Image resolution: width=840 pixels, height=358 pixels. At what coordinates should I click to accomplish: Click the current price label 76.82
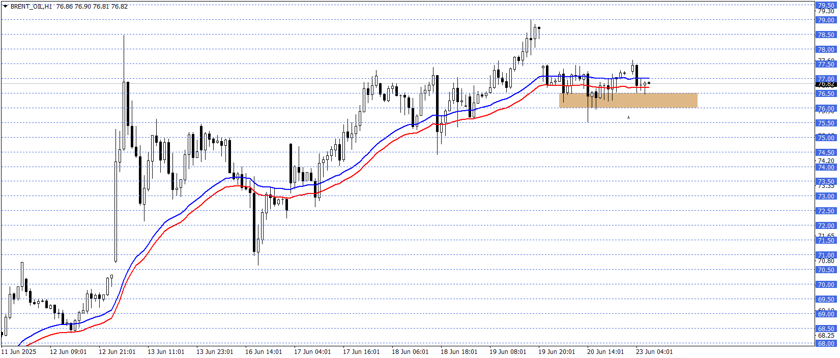tap(826, 84)
